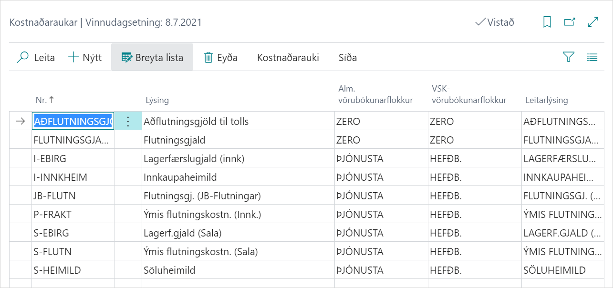The width and height of the screenshot is (613, 288).
Task: Open row actions three-dot menu
Action: pos(128,122)
